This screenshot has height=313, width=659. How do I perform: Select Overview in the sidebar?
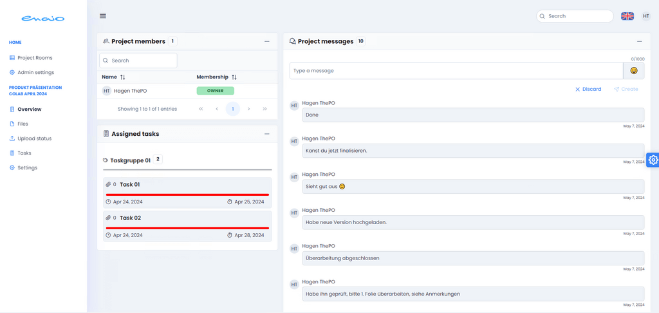[x=26, y=109]
